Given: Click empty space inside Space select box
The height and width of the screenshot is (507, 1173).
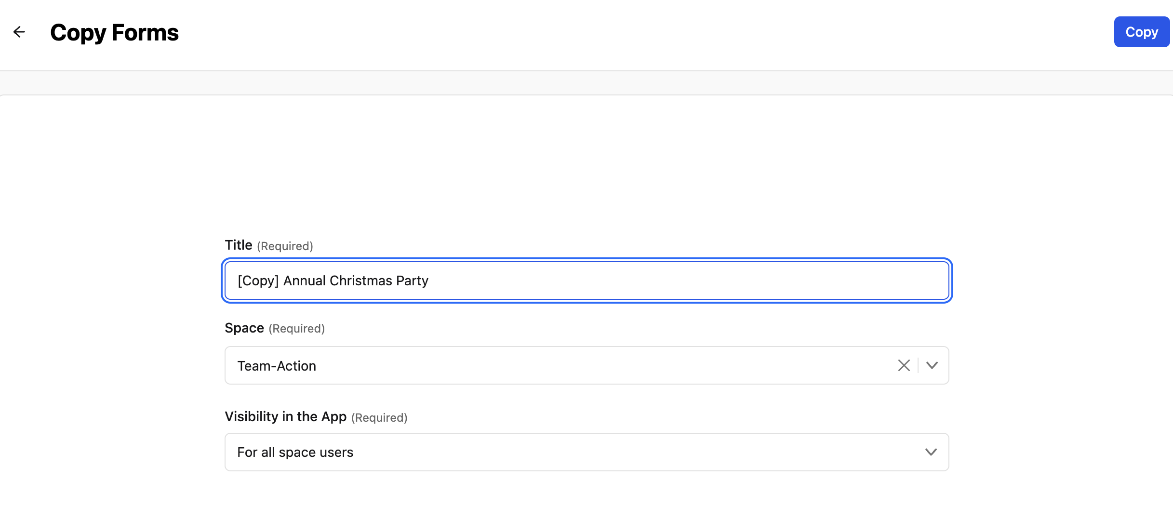Looking at the screenshot, I should tap(602, 365).
